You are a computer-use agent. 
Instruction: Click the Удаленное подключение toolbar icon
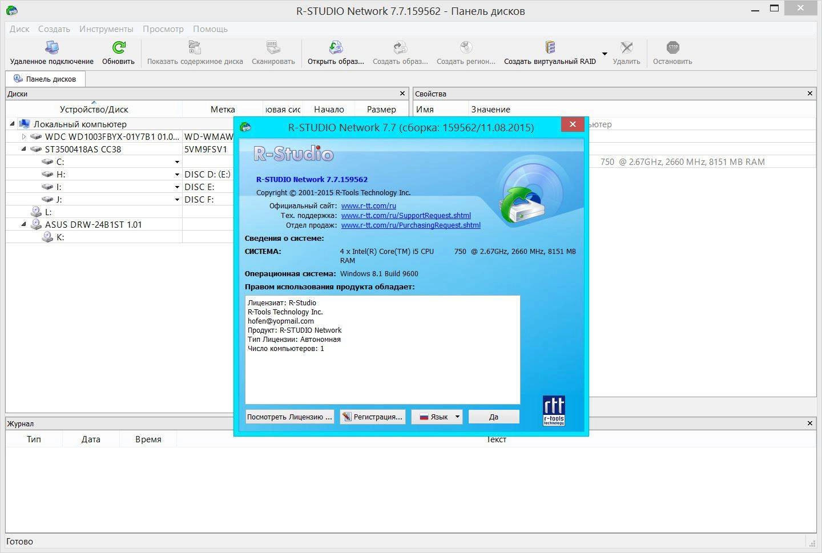click(51, 47)
